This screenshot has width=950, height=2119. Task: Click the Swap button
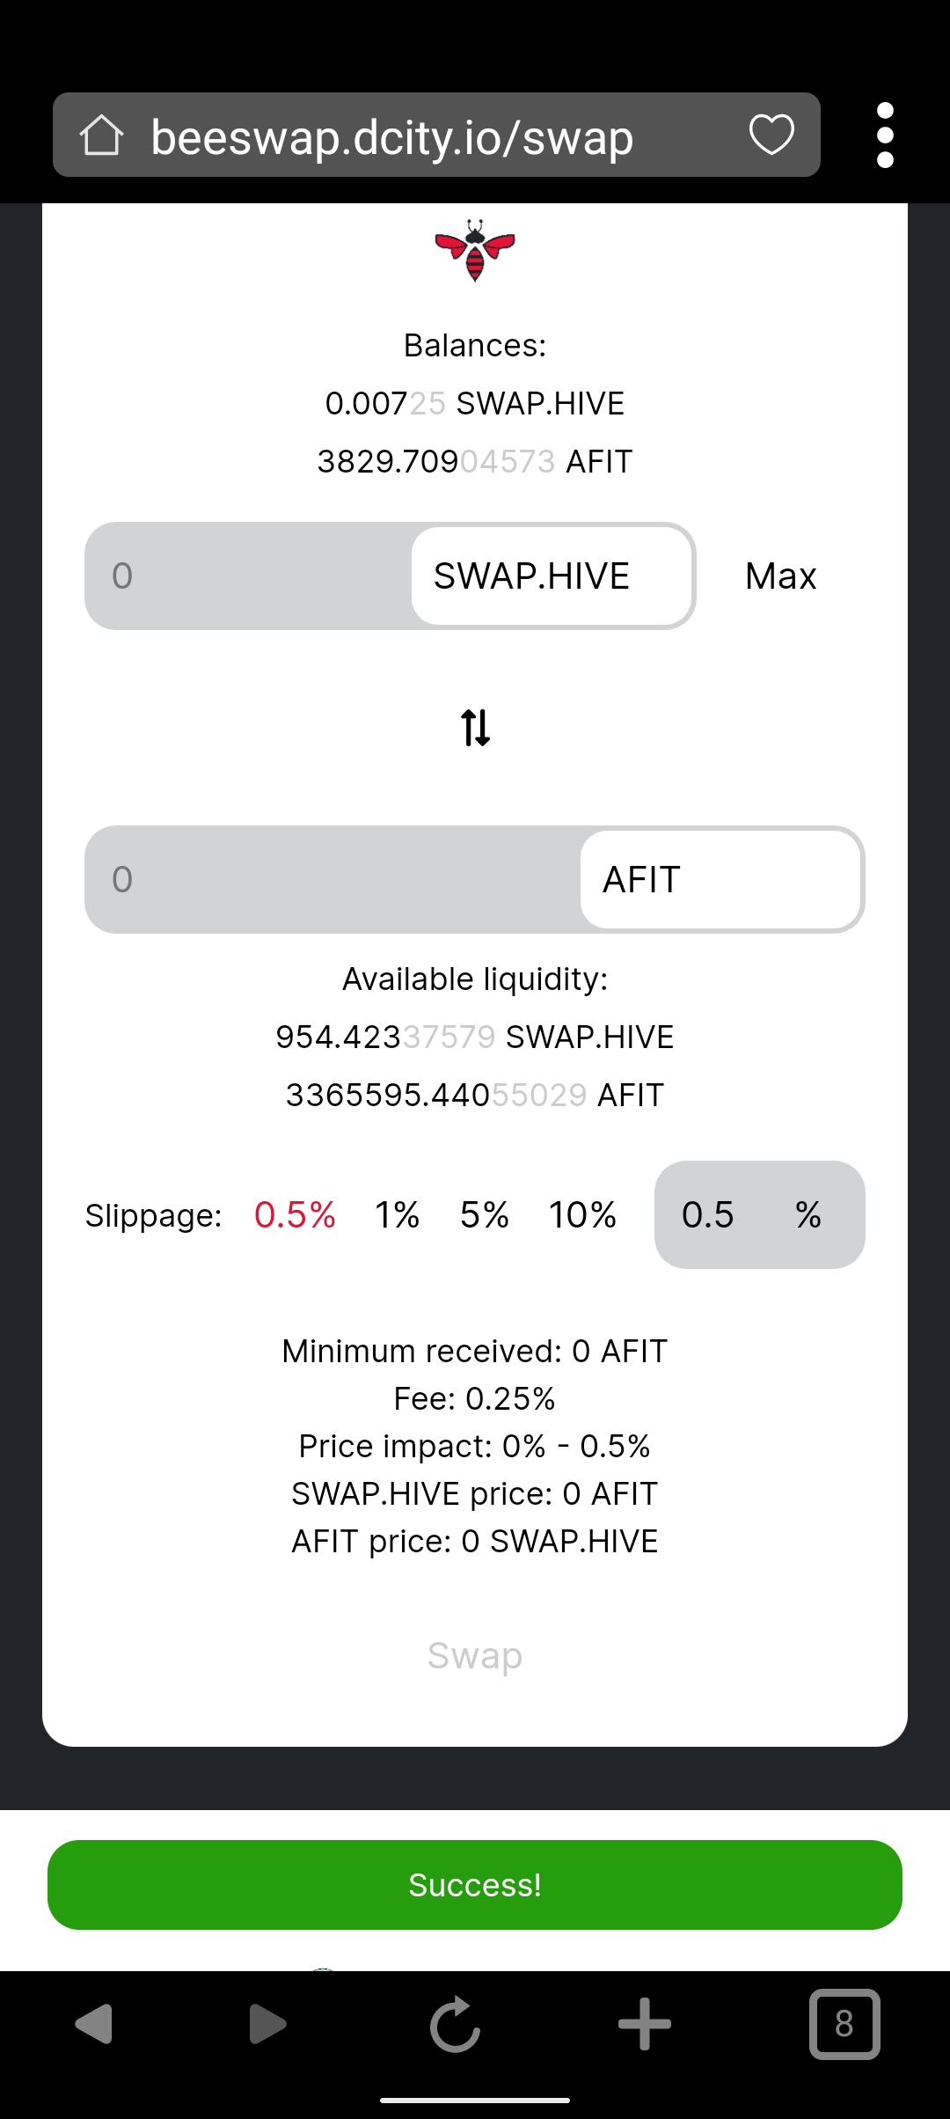click(x=475, y=1655)
